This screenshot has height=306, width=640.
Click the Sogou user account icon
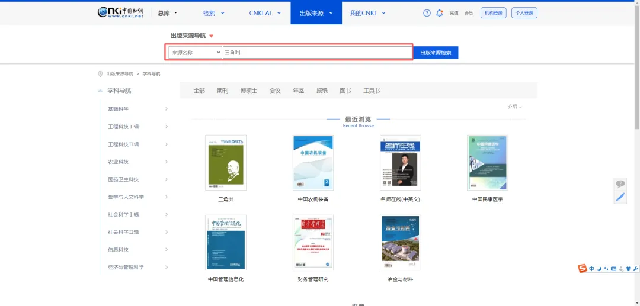[x=621, y=269]
